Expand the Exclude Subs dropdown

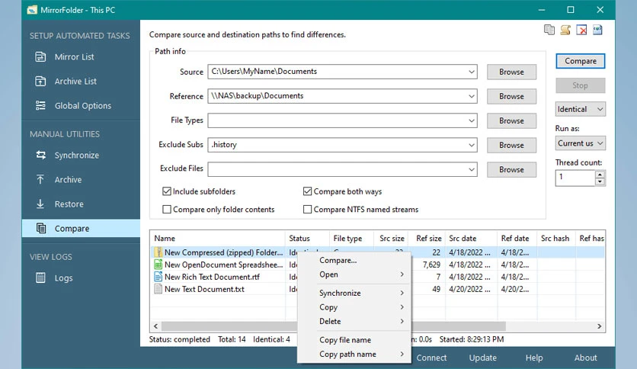[471, 145]
